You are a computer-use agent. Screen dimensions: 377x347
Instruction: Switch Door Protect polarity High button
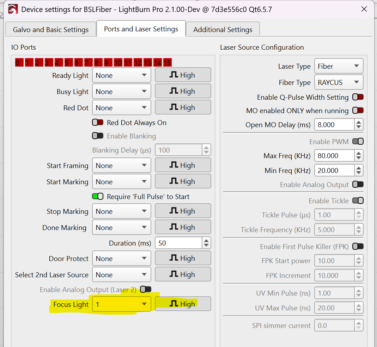point(183,258)
